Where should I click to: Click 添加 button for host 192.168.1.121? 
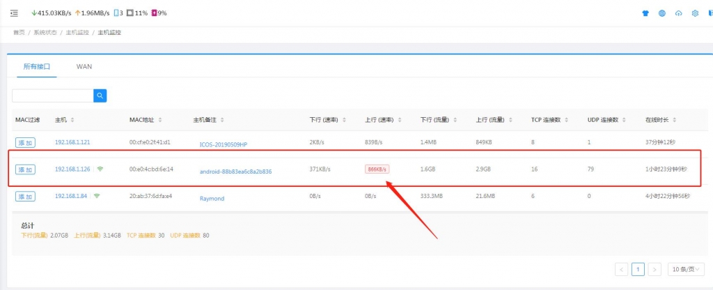point(25,142)
